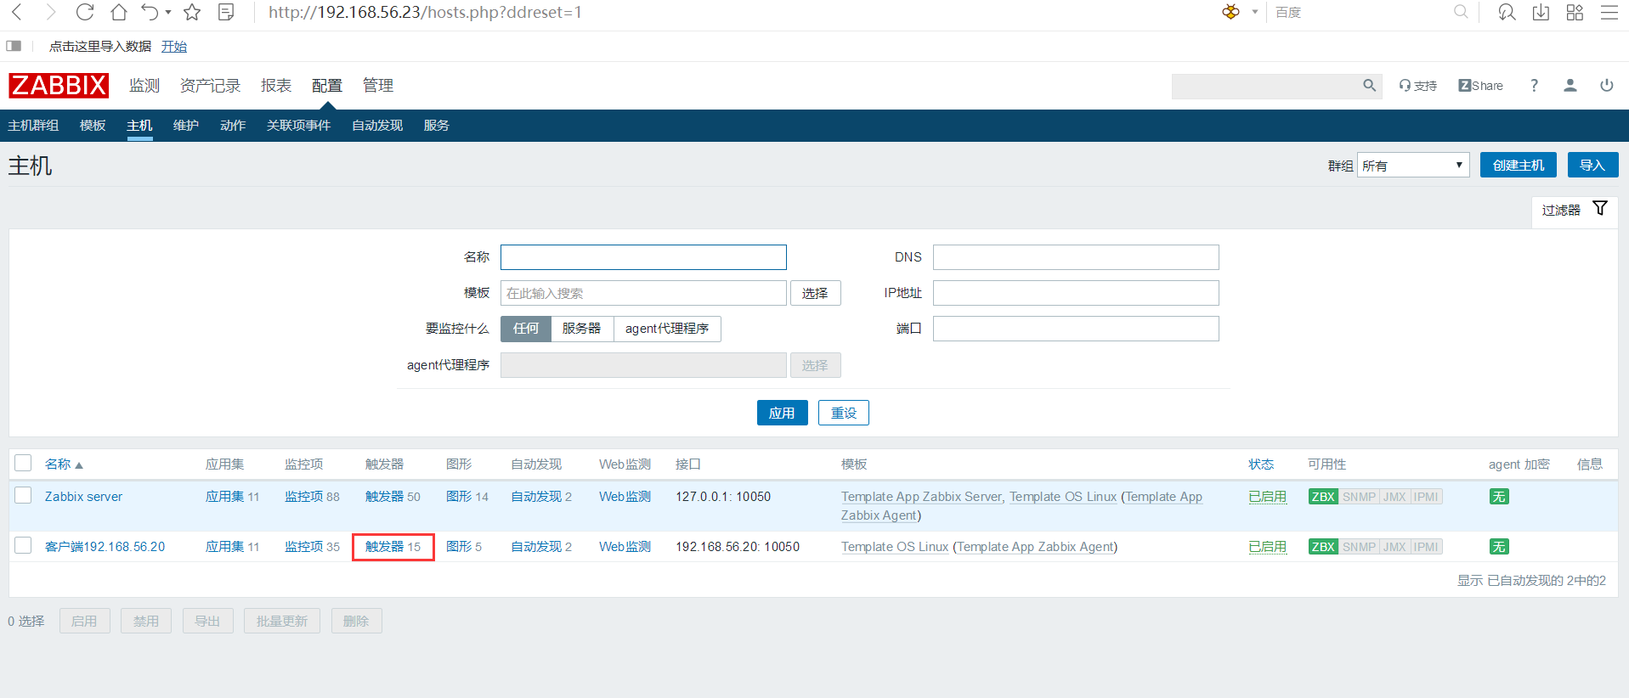Switch to 动作 submenu tab
The width and height of the screenshot is (1629, 698).
[233, 126]
